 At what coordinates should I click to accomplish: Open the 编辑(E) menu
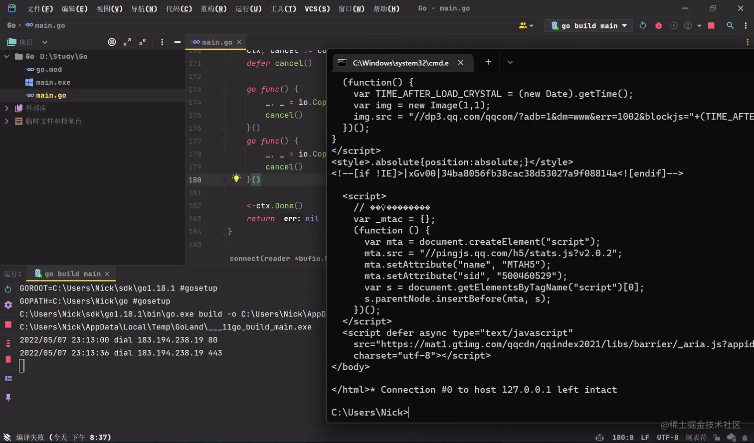74,8
